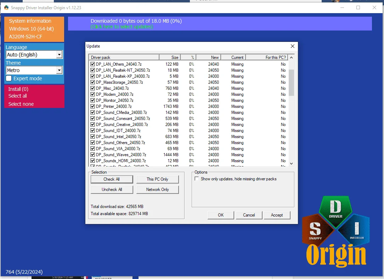
Task: Select DP_Sound_Creative_24000.7z row name
Action: click(122, 124)
